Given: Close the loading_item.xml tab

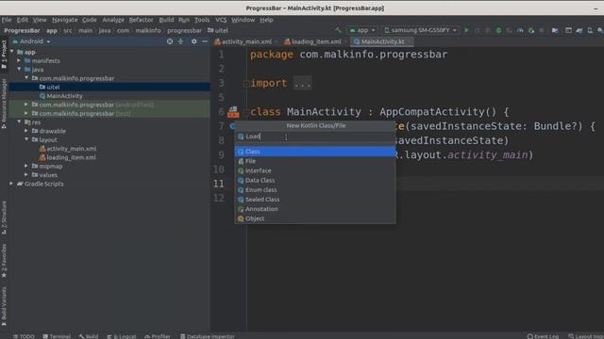Looking at the screenshot, I should click(345, 41).
